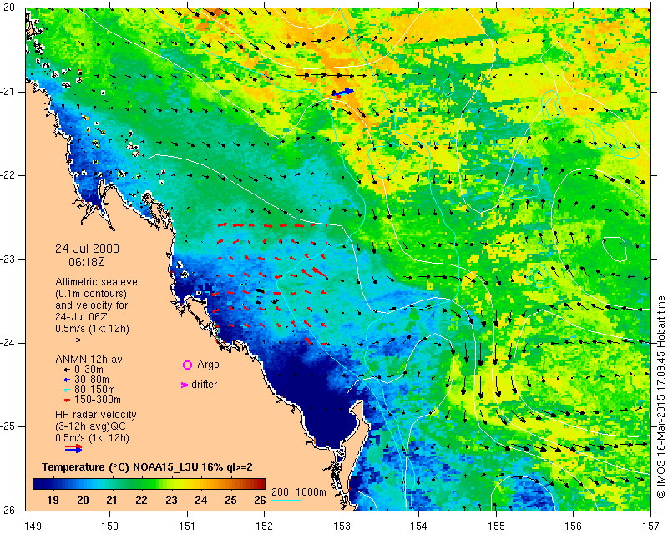Click the color bar tick value 24
Image resolution: width=668 pixels, height=534 pixels.
point(200,501)
